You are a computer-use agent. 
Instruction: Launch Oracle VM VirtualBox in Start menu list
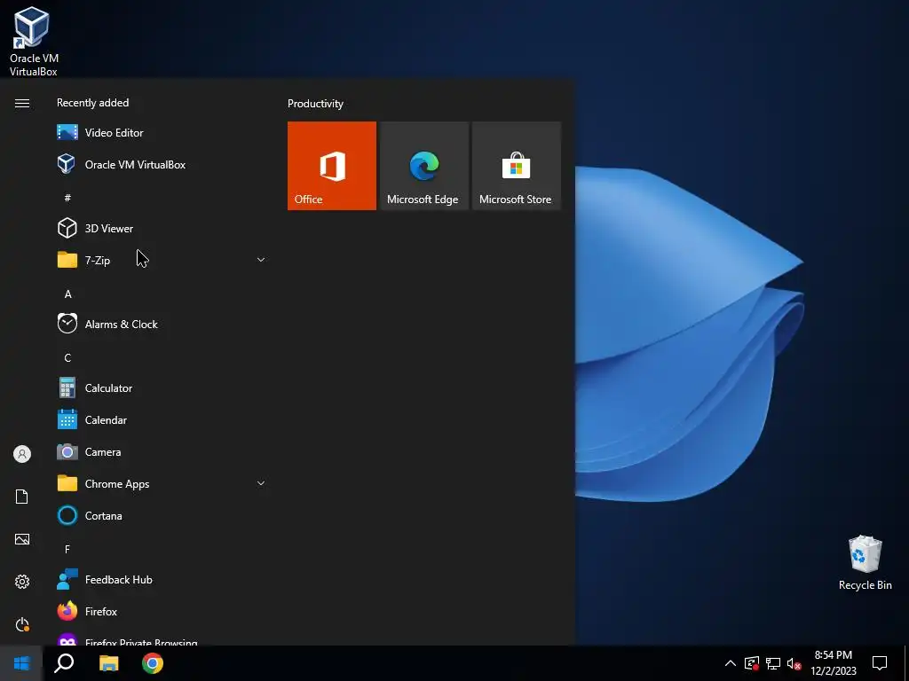click(162, 164)
